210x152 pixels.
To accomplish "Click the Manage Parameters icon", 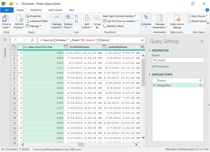I will click(x=160, y=18).
